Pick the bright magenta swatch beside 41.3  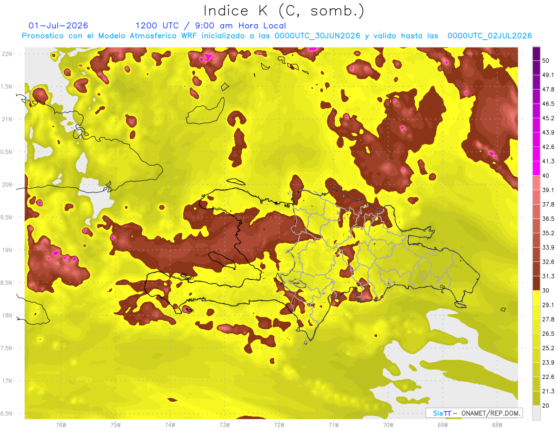coord(536,169)
